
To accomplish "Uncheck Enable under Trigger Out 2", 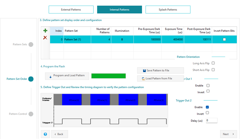I will 207,107.
